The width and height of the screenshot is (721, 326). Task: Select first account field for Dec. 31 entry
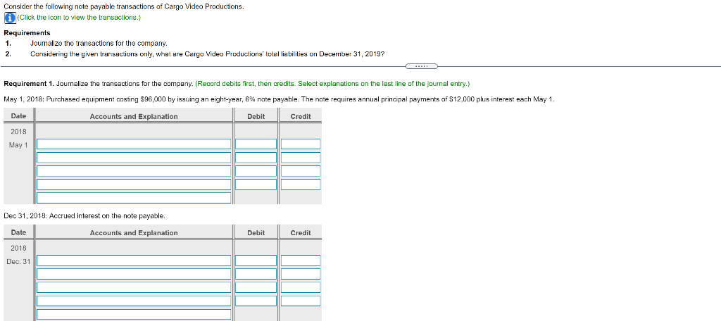134,261
